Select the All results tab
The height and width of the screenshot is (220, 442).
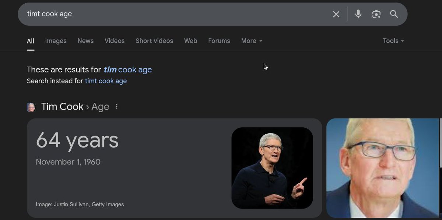click(x=31, y=41)
